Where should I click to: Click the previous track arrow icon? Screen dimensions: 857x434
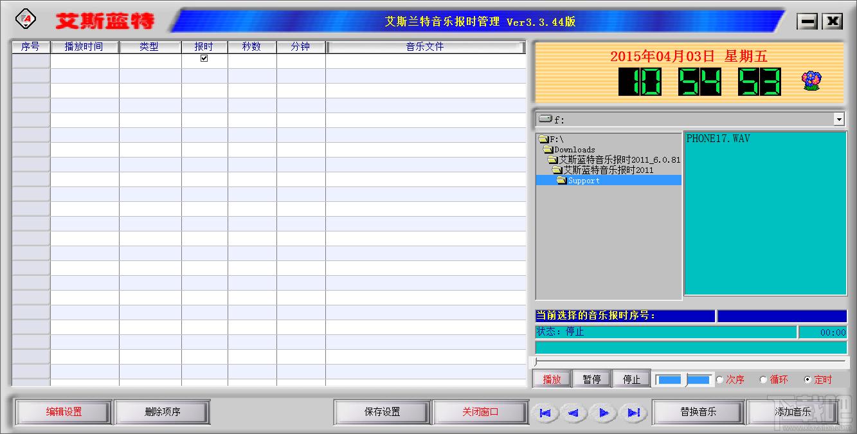(574, 413)
